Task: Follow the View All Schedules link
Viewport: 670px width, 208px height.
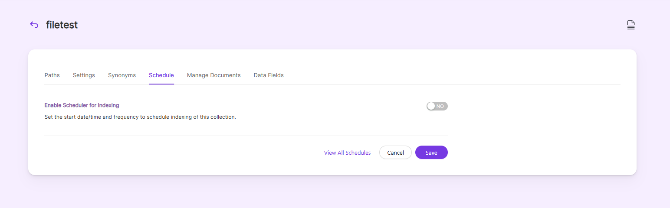Action: [x=348, y=153]
